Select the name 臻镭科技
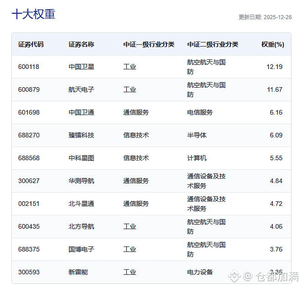The image size is (302, 288). [81, 135]
